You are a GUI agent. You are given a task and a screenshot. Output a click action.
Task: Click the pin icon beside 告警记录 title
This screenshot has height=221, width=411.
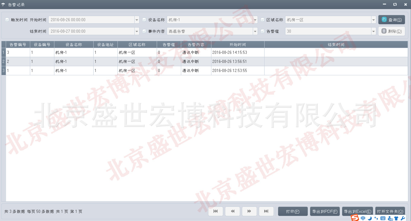point(4,4)
